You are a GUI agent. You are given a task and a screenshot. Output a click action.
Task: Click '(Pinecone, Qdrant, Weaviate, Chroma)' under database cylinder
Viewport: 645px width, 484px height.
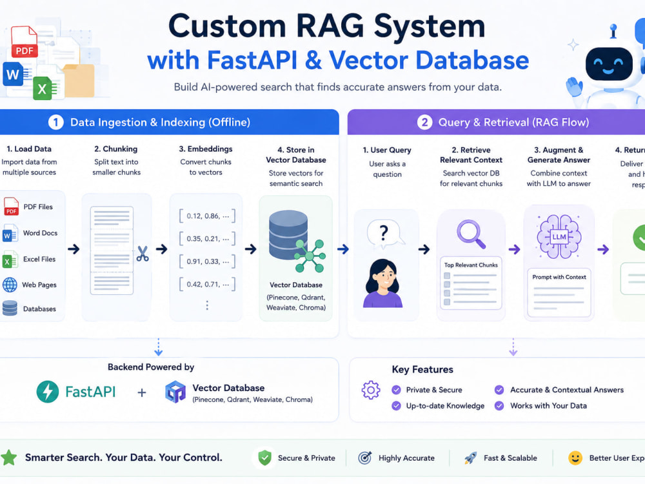[296, 303]
